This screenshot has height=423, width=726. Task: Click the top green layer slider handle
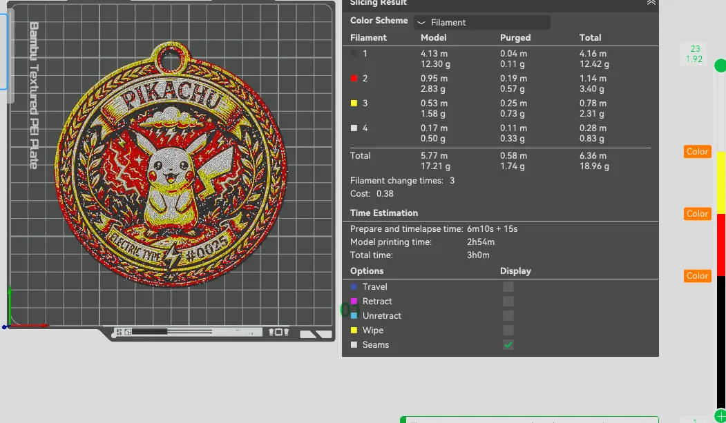tap(720, 66)
